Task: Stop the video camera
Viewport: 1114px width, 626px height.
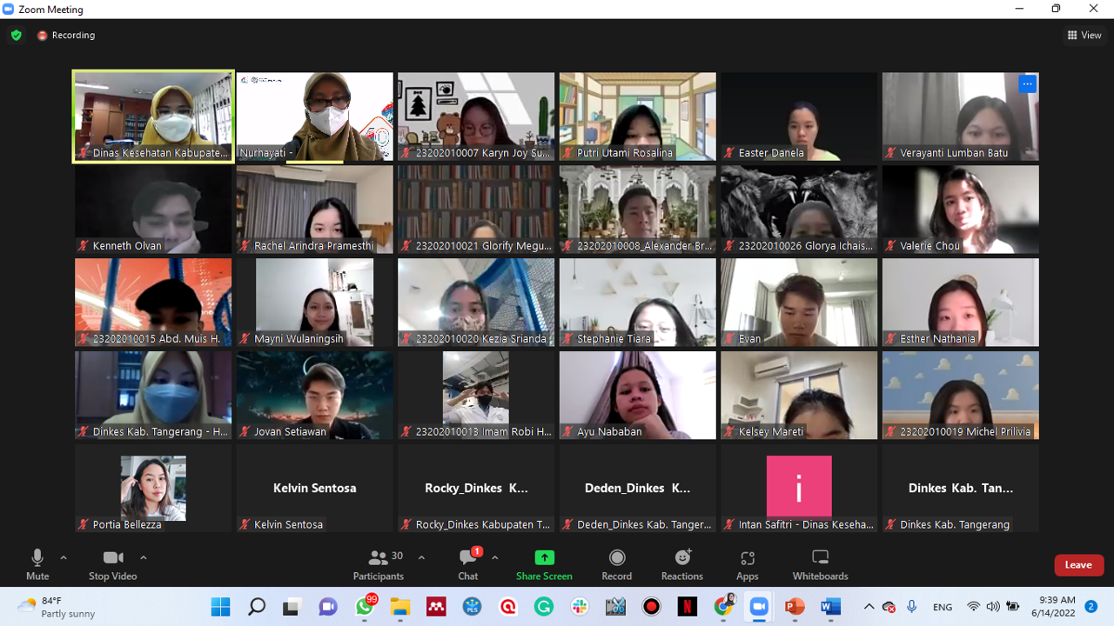Action: coord(112,564)
